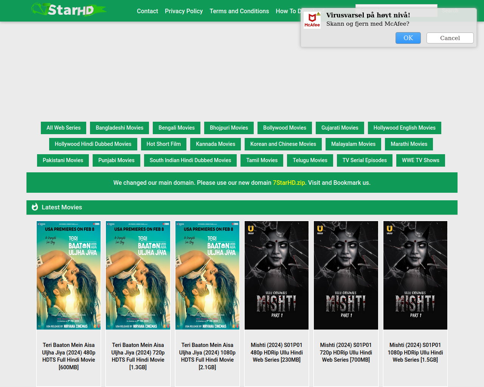Open Bollywood Movies category
Viewport: 484px width, 387px height.
[285, 128]
